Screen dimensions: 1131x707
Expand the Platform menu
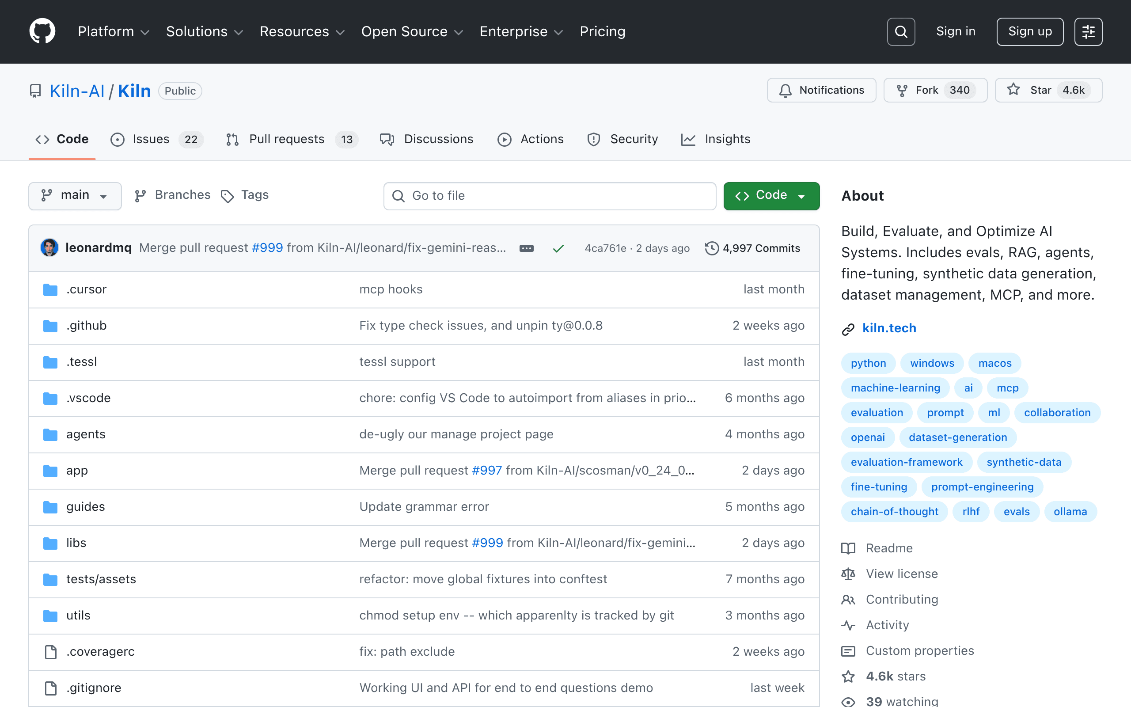coord(114,31)
